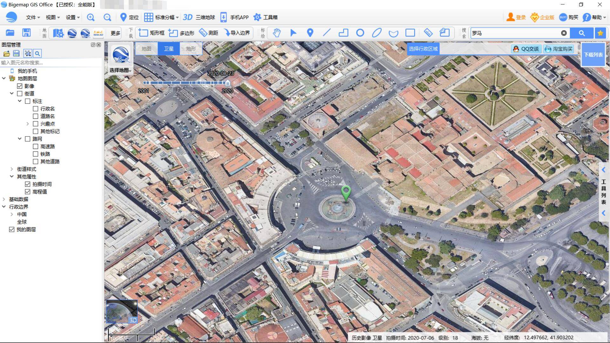
Task: Click the 选择行政区域 button
Action: tap(423, 49)
